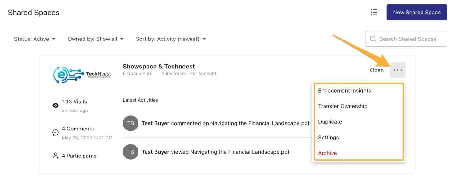Click the Open link for Showspace & Techneest
The width and height of the screenshot is (453, 178).
point(377,70)
